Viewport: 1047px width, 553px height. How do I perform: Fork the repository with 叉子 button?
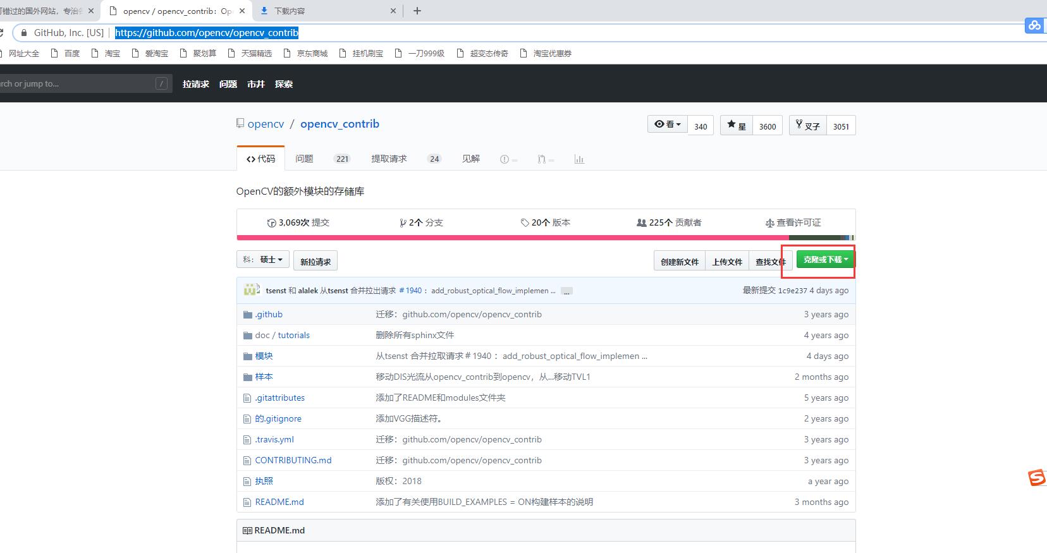point(808,125)
